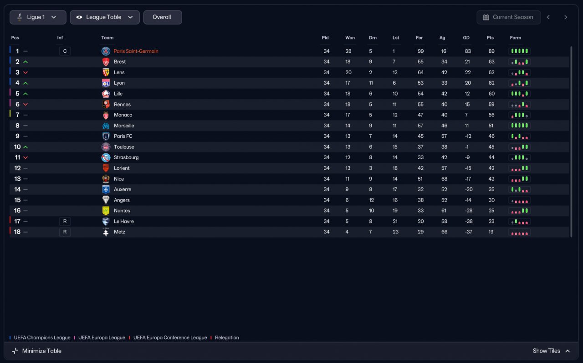Click Lens points value 62
Image resolution: width=583 pixels, height=363 pixels.
coord(491,72)
